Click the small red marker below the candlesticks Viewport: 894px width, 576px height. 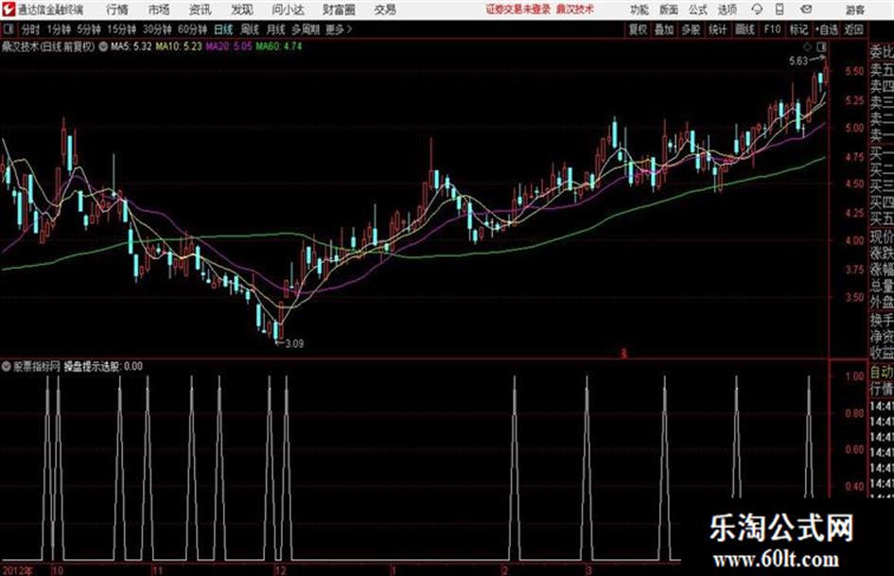coord(623,354)
